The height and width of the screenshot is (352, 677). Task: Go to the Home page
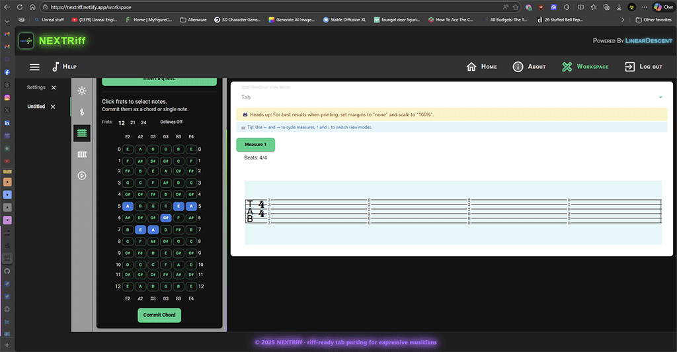(x=481, y=67)
